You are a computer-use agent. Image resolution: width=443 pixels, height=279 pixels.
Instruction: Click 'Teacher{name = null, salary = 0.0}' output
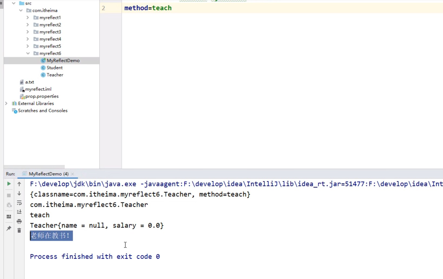(97, 225)
